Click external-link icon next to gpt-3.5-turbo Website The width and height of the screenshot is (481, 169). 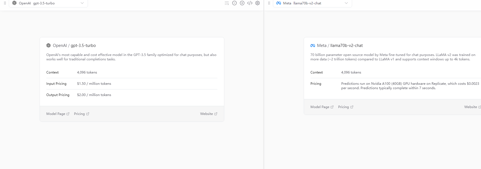[216, 114]
